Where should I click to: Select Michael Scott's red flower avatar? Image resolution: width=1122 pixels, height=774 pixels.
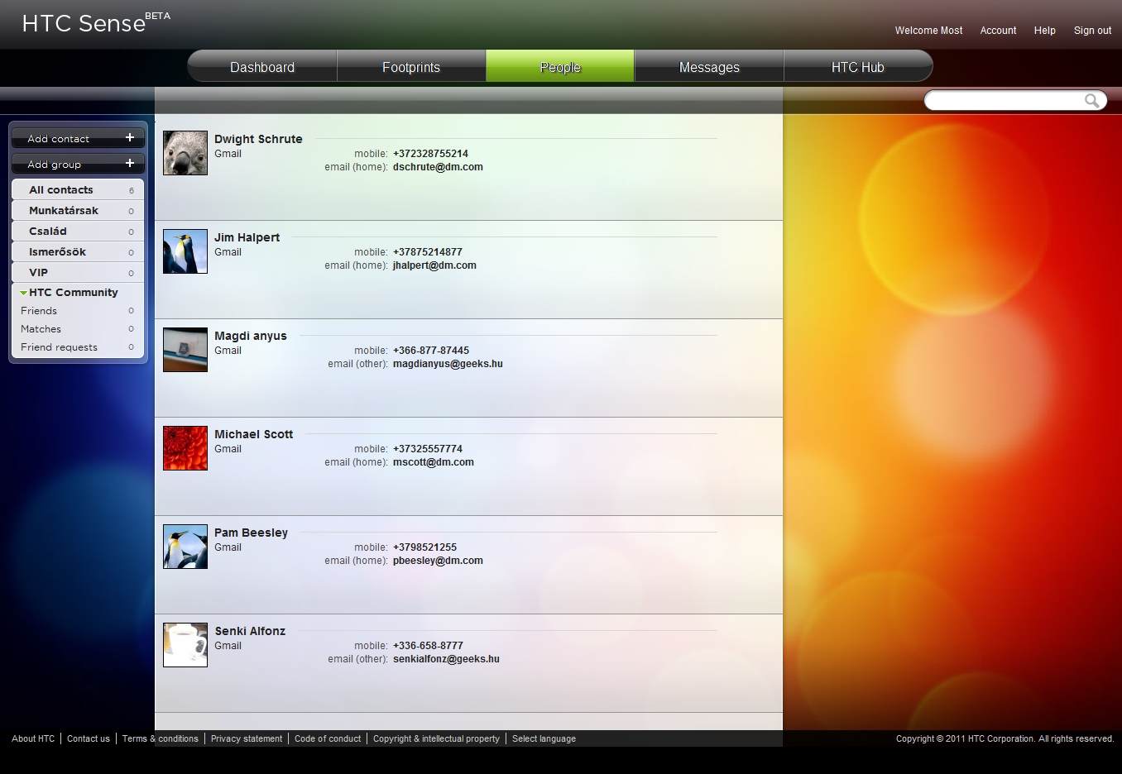185,448
